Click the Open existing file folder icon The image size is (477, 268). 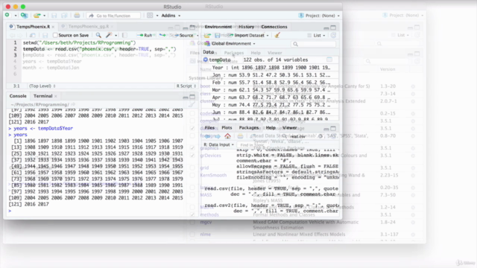point(37,15)
